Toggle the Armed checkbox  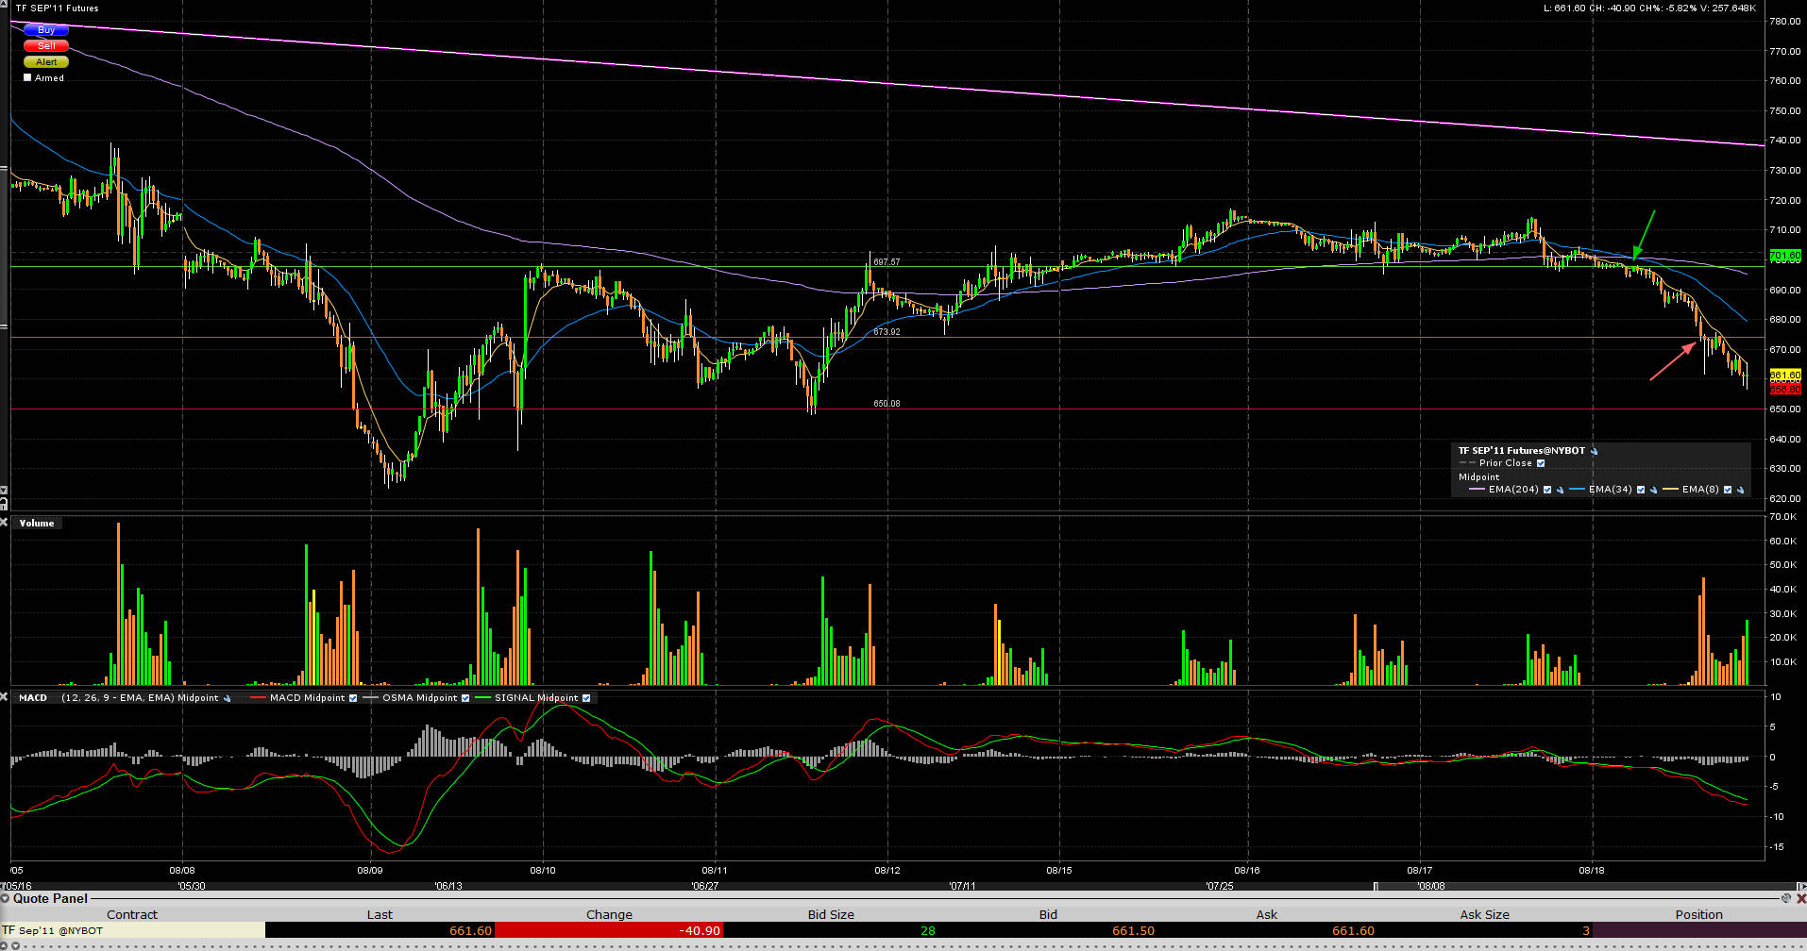point(27,77)
